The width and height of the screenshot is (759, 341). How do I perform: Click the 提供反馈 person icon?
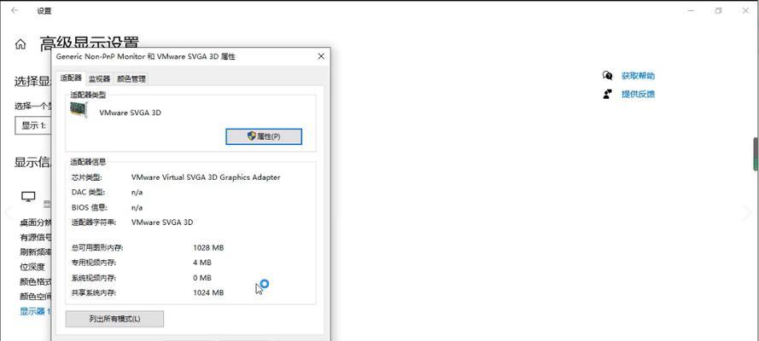607,94
